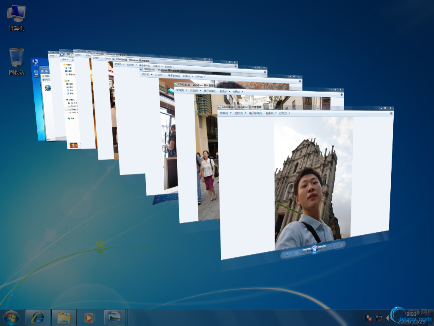
Task: Open the 文件(F) menu in the CIMG1582 window
Action: [224, 113]
